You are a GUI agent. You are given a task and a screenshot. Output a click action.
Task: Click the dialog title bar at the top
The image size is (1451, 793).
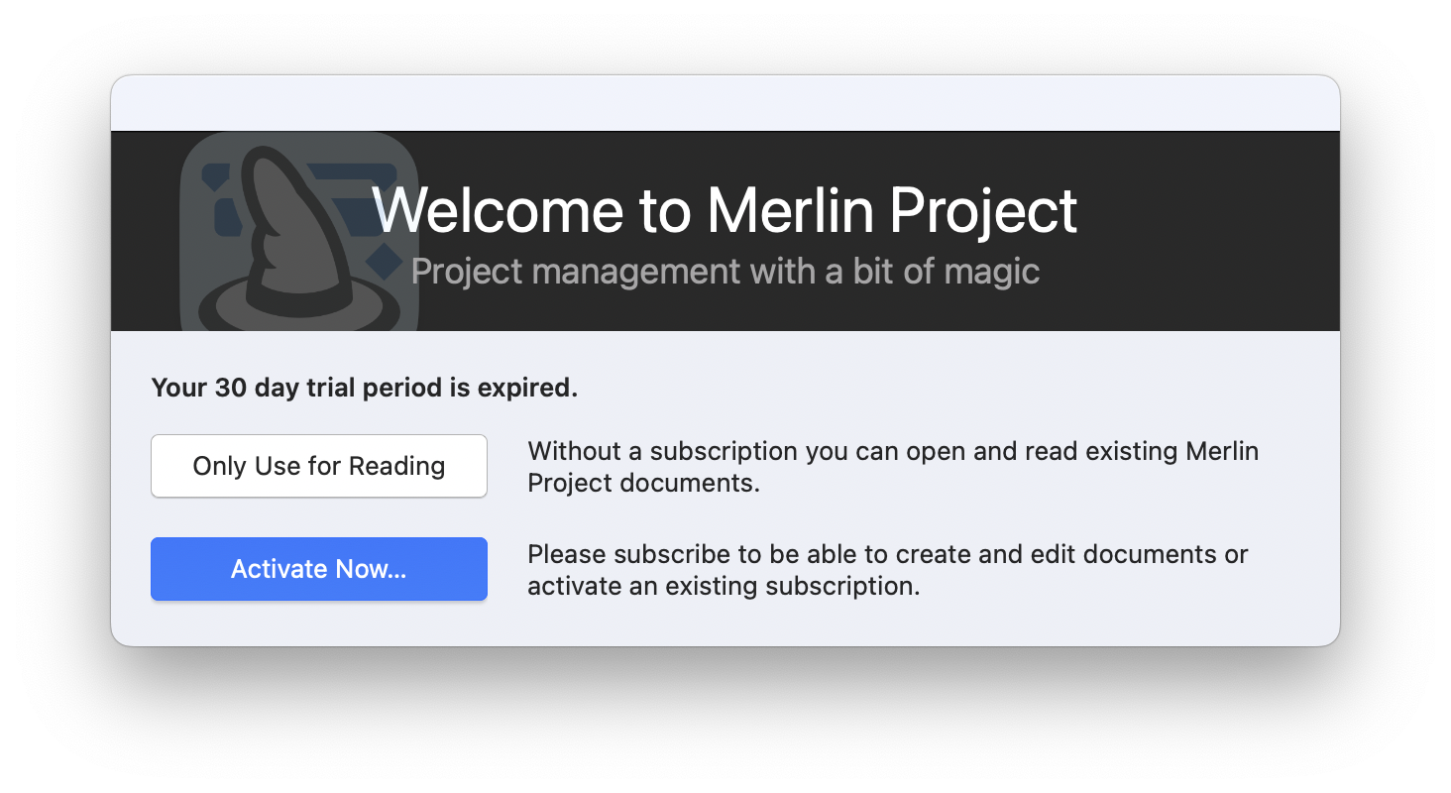pyautogui.click(x=725, y=102)
